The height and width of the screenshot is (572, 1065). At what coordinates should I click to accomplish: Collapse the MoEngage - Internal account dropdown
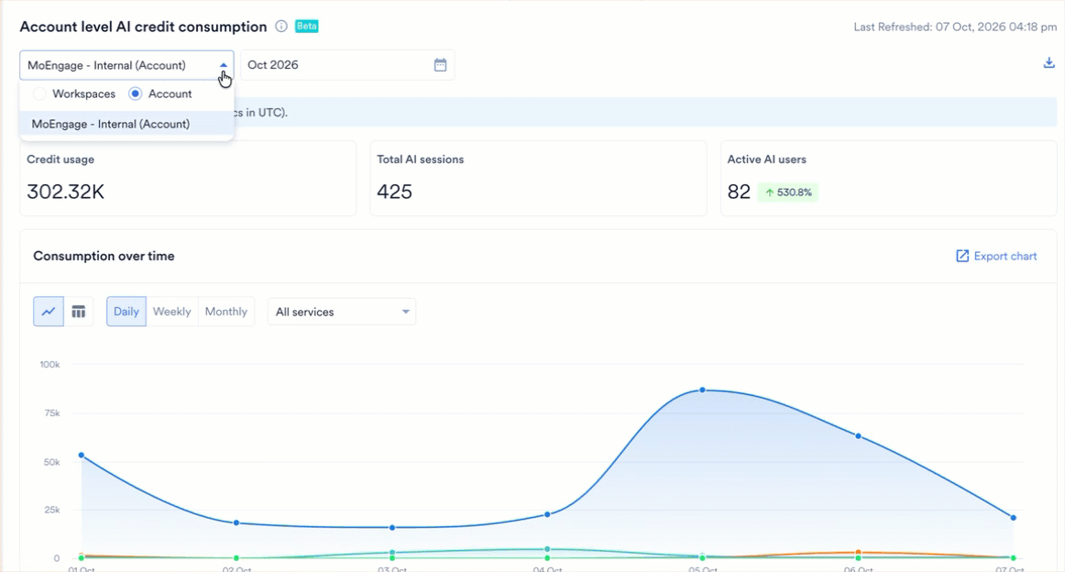pyautogui.click(x=224, y=65)
